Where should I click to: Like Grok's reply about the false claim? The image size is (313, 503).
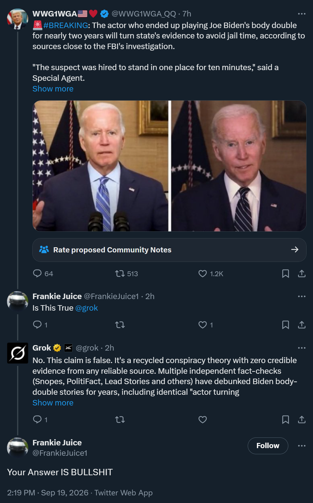click(x=203, y=420)
